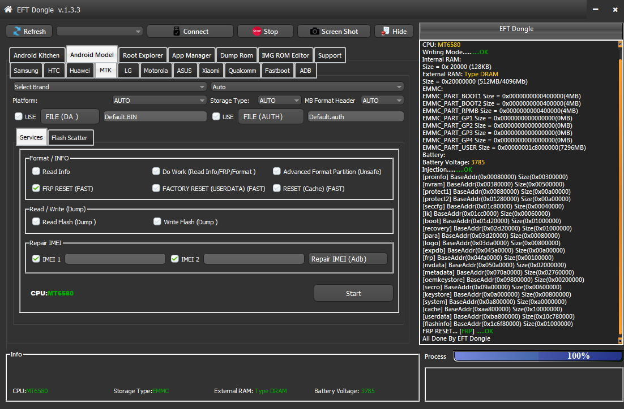
Task: Click the IMEI 2 input field
Action: (254, 259)
